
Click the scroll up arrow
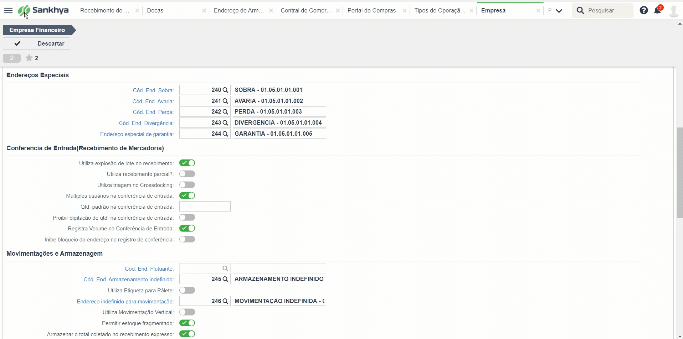point(680,24)
